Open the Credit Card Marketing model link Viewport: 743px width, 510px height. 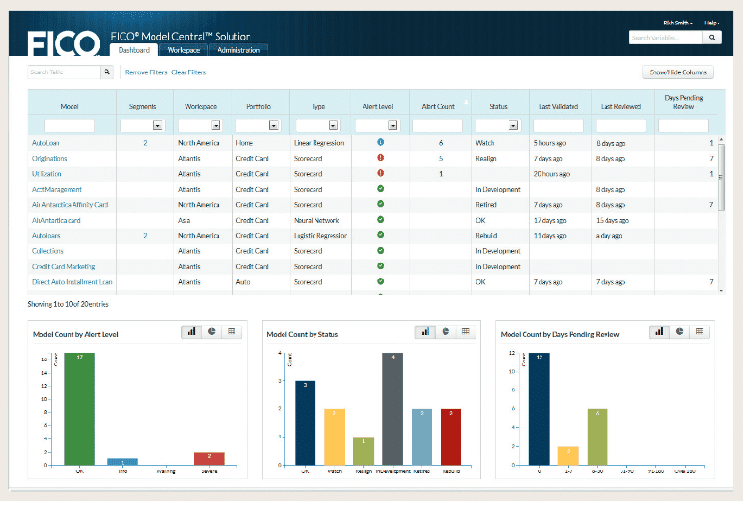click(63, 266)
